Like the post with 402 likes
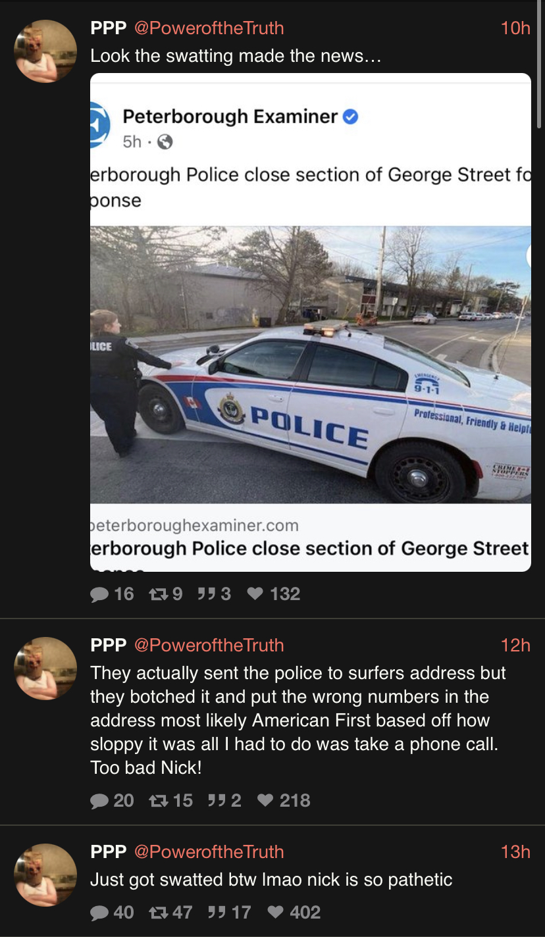 pyautogui.click(x=276, y=913)
